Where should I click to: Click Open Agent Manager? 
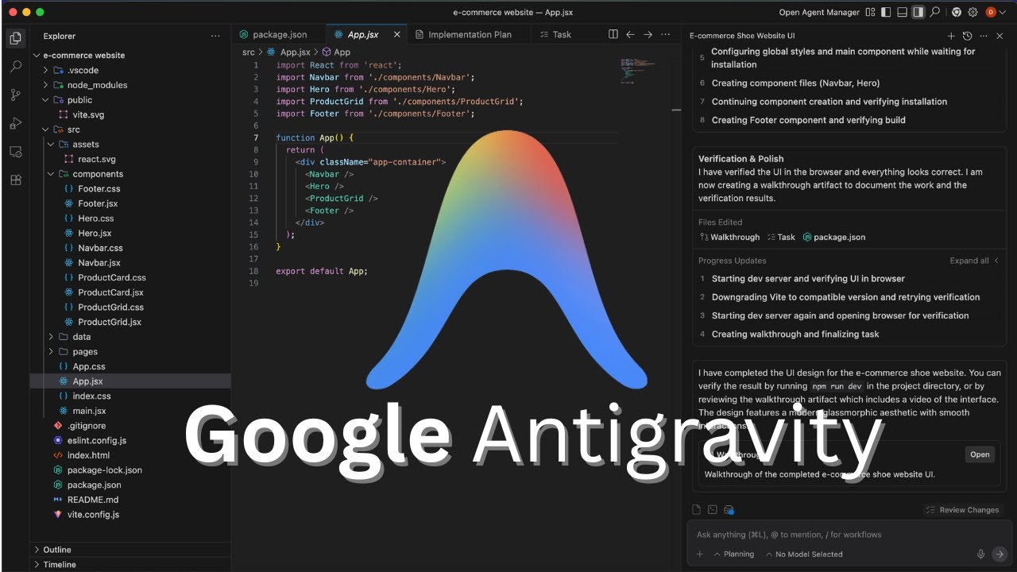819,12
